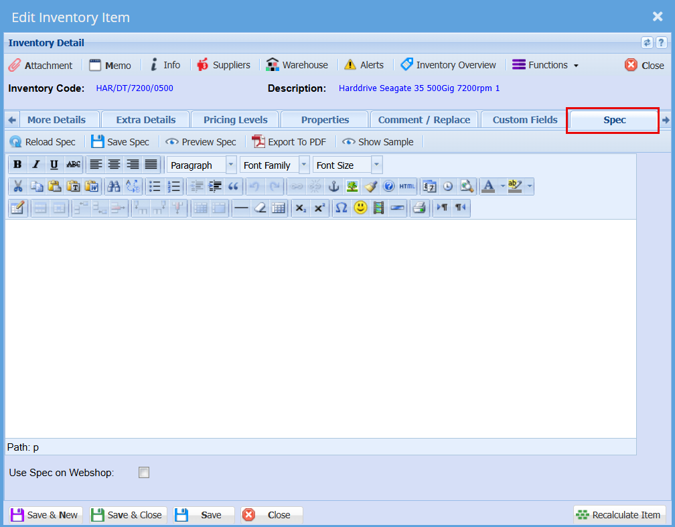Open the Custom Fields tab

[525, 120]
